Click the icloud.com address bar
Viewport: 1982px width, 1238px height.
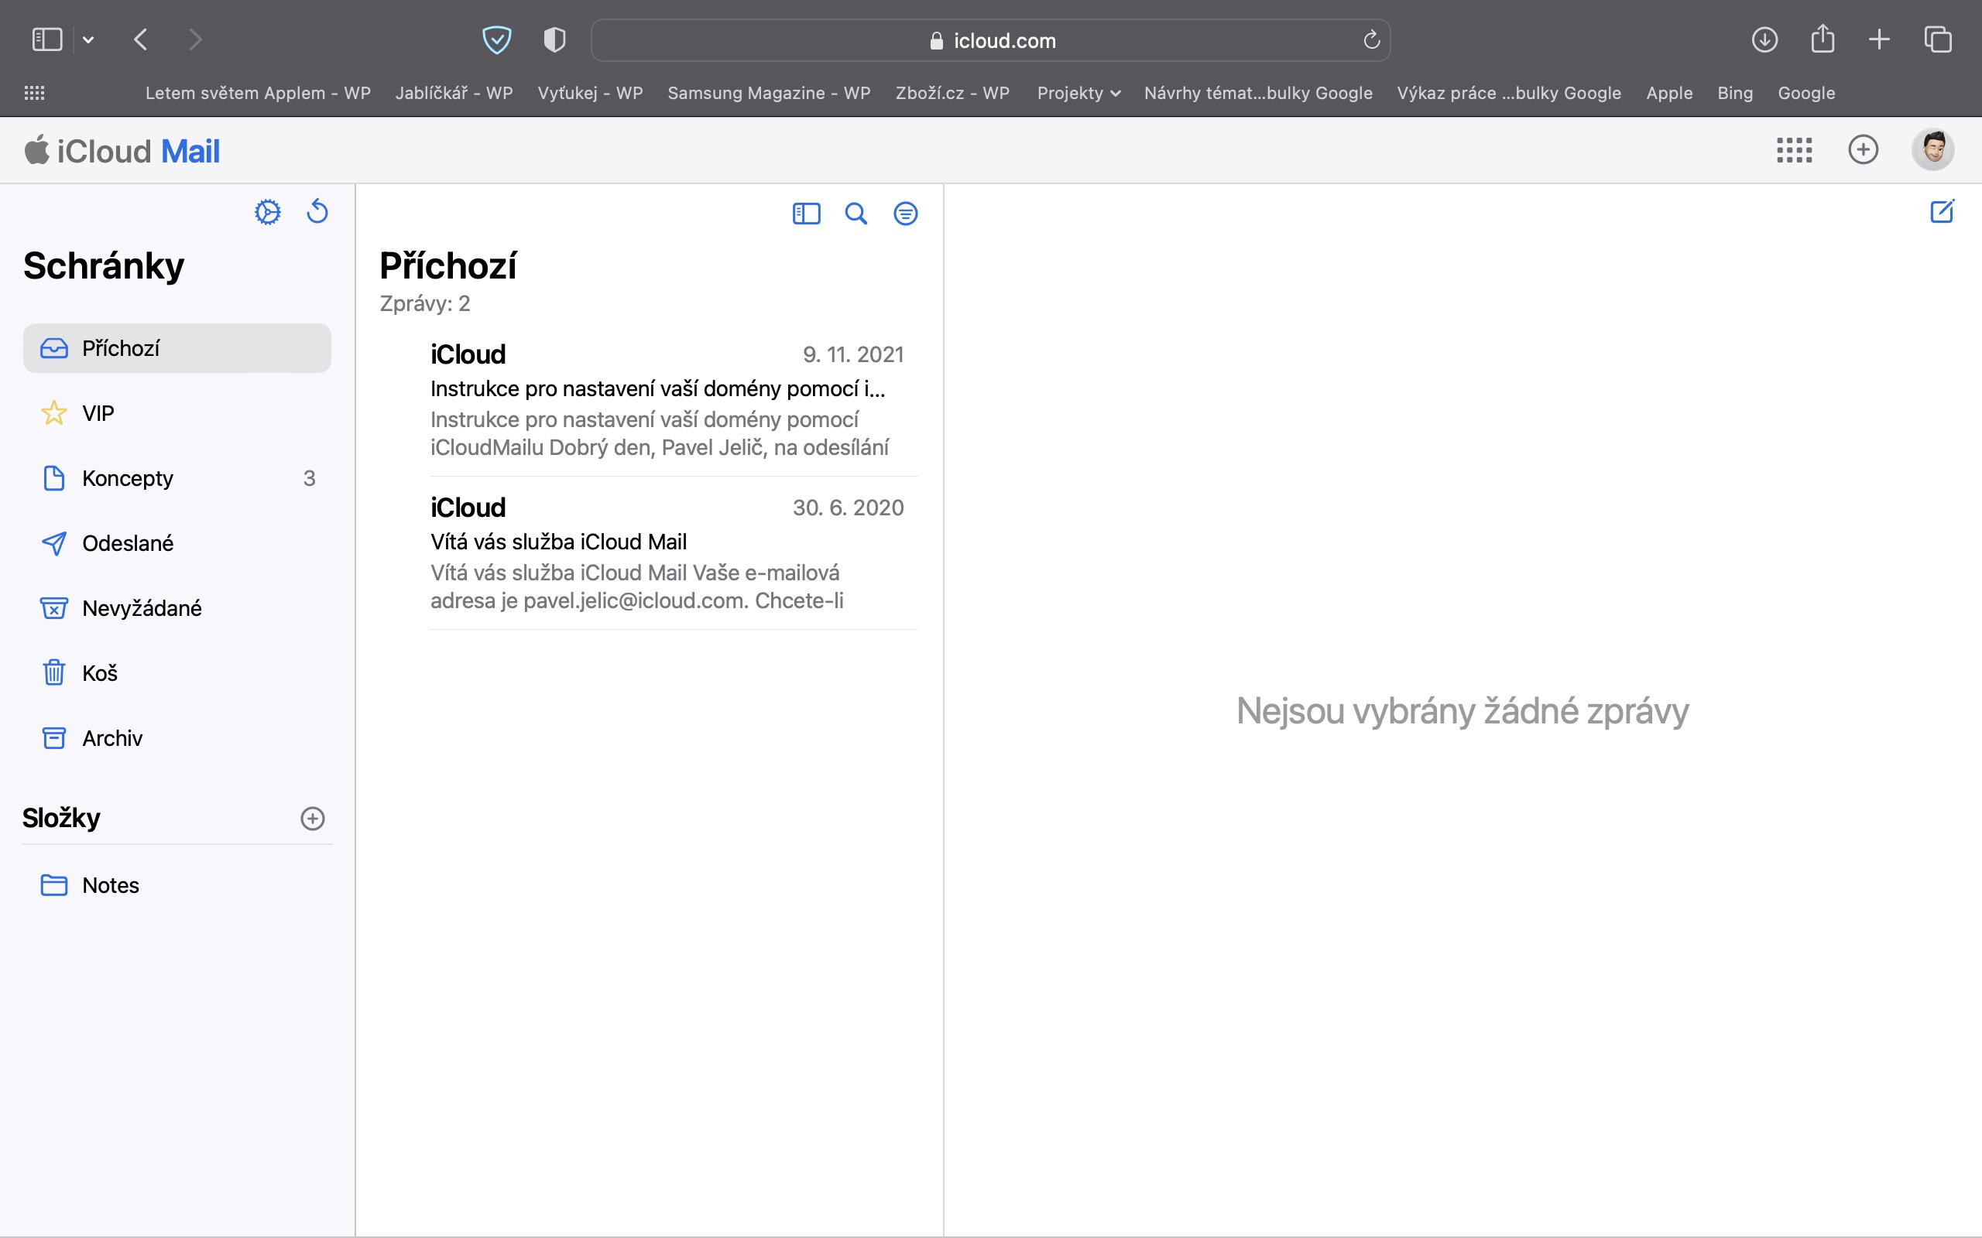click(x=991, y=40)
